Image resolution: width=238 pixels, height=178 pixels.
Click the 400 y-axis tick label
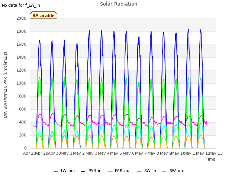(23, 122)
